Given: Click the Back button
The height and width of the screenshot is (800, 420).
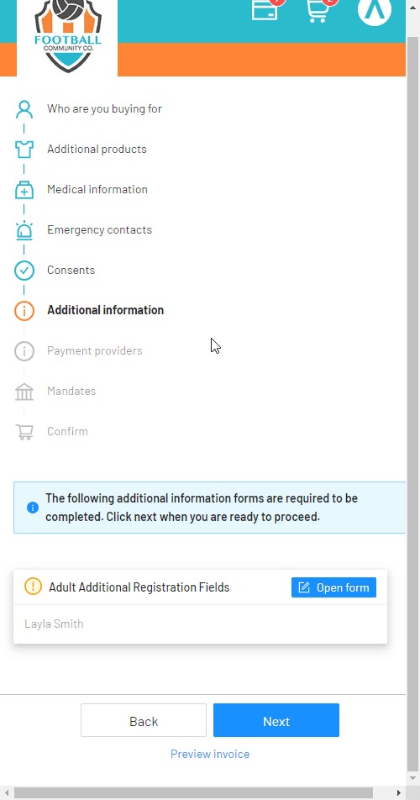Looking at the screenshot, I should coord(144,720).
